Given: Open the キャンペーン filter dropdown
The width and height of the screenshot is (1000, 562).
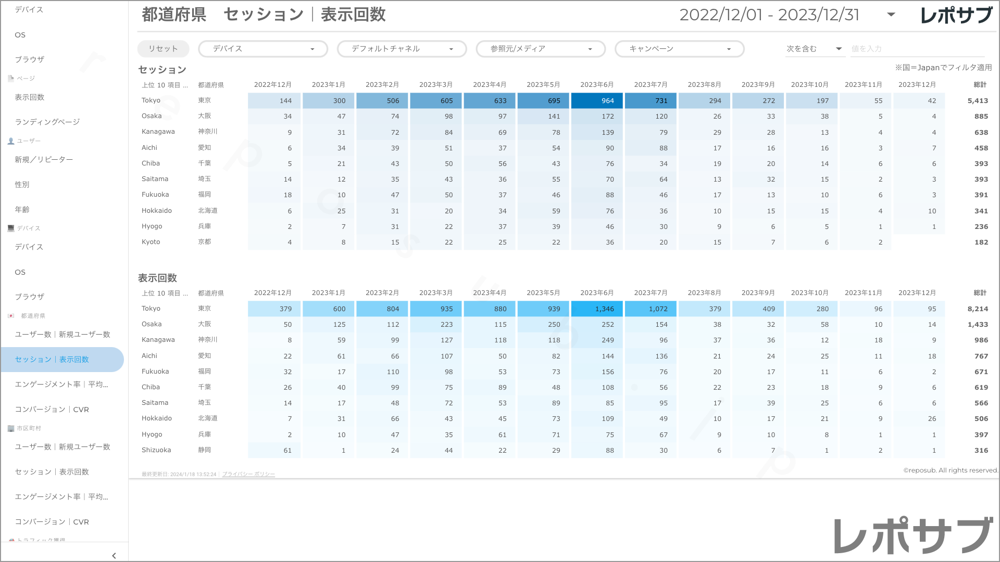Looking at the screenshot, I should 679,49.
